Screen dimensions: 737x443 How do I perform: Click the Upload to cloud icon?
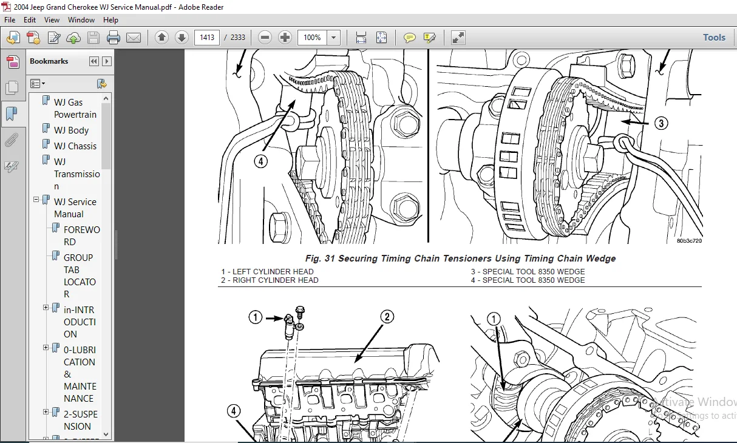click(73, 38)
